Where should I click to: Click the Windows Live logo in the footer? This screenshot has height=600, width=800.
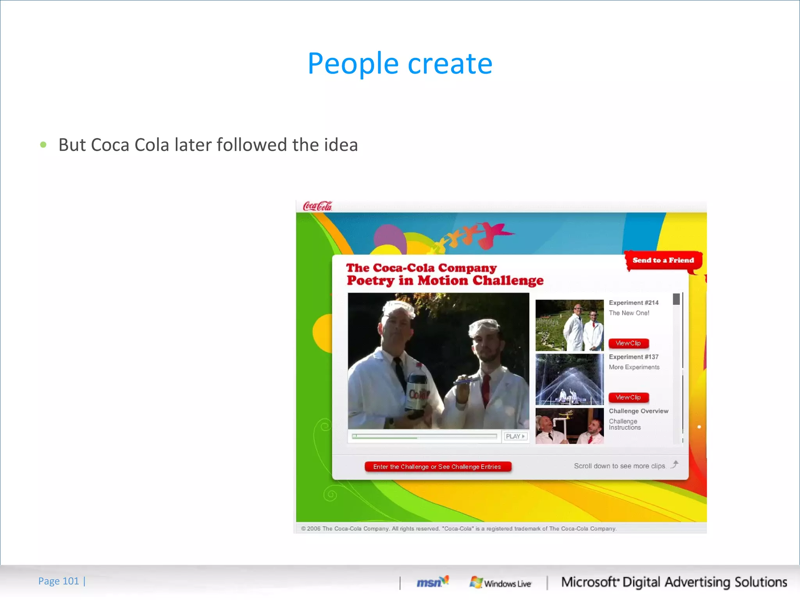(x=500, y=583)
